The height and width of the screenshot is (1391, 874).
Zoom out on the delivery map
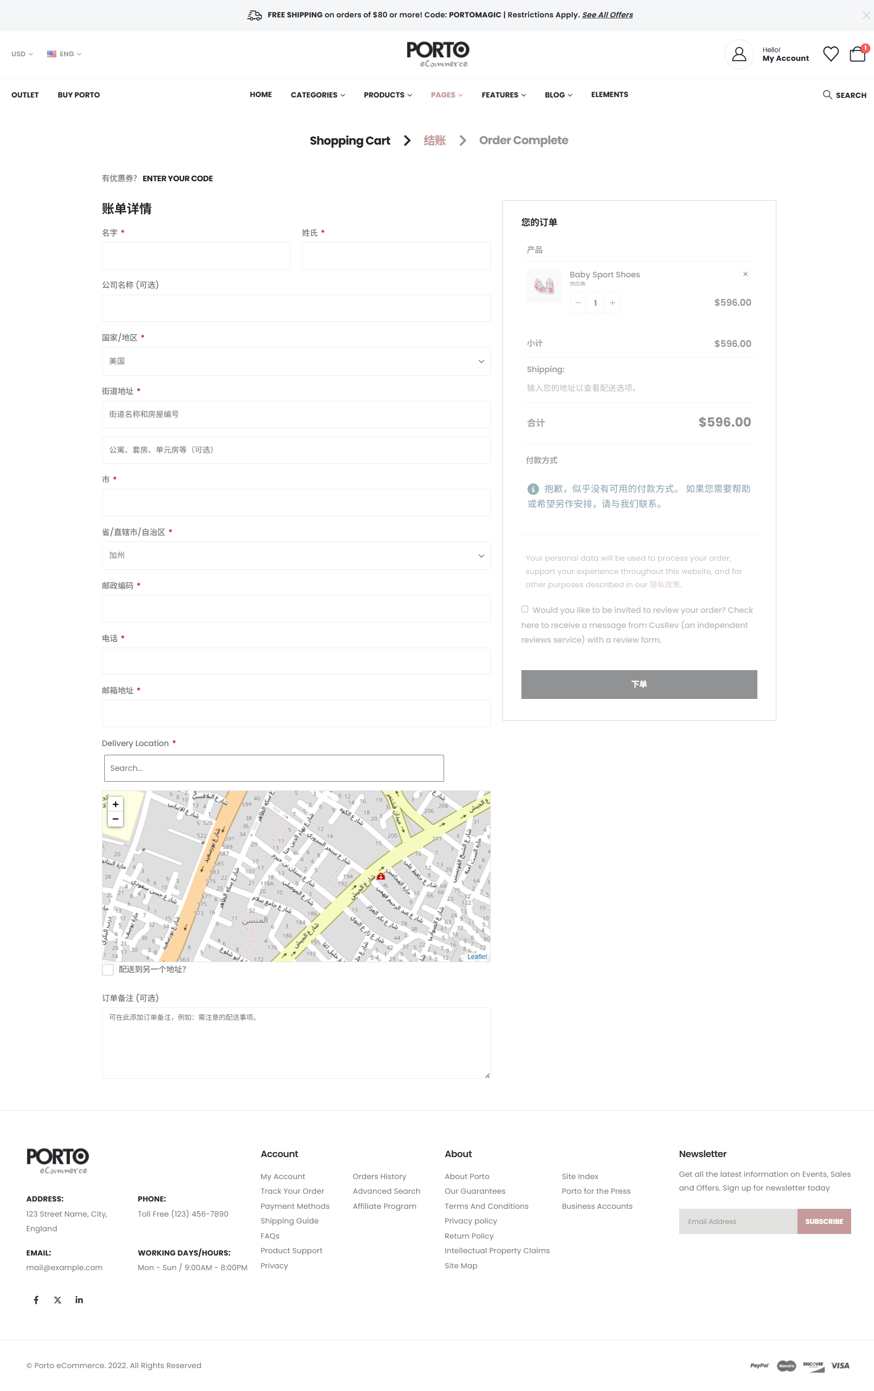(115, 819)
